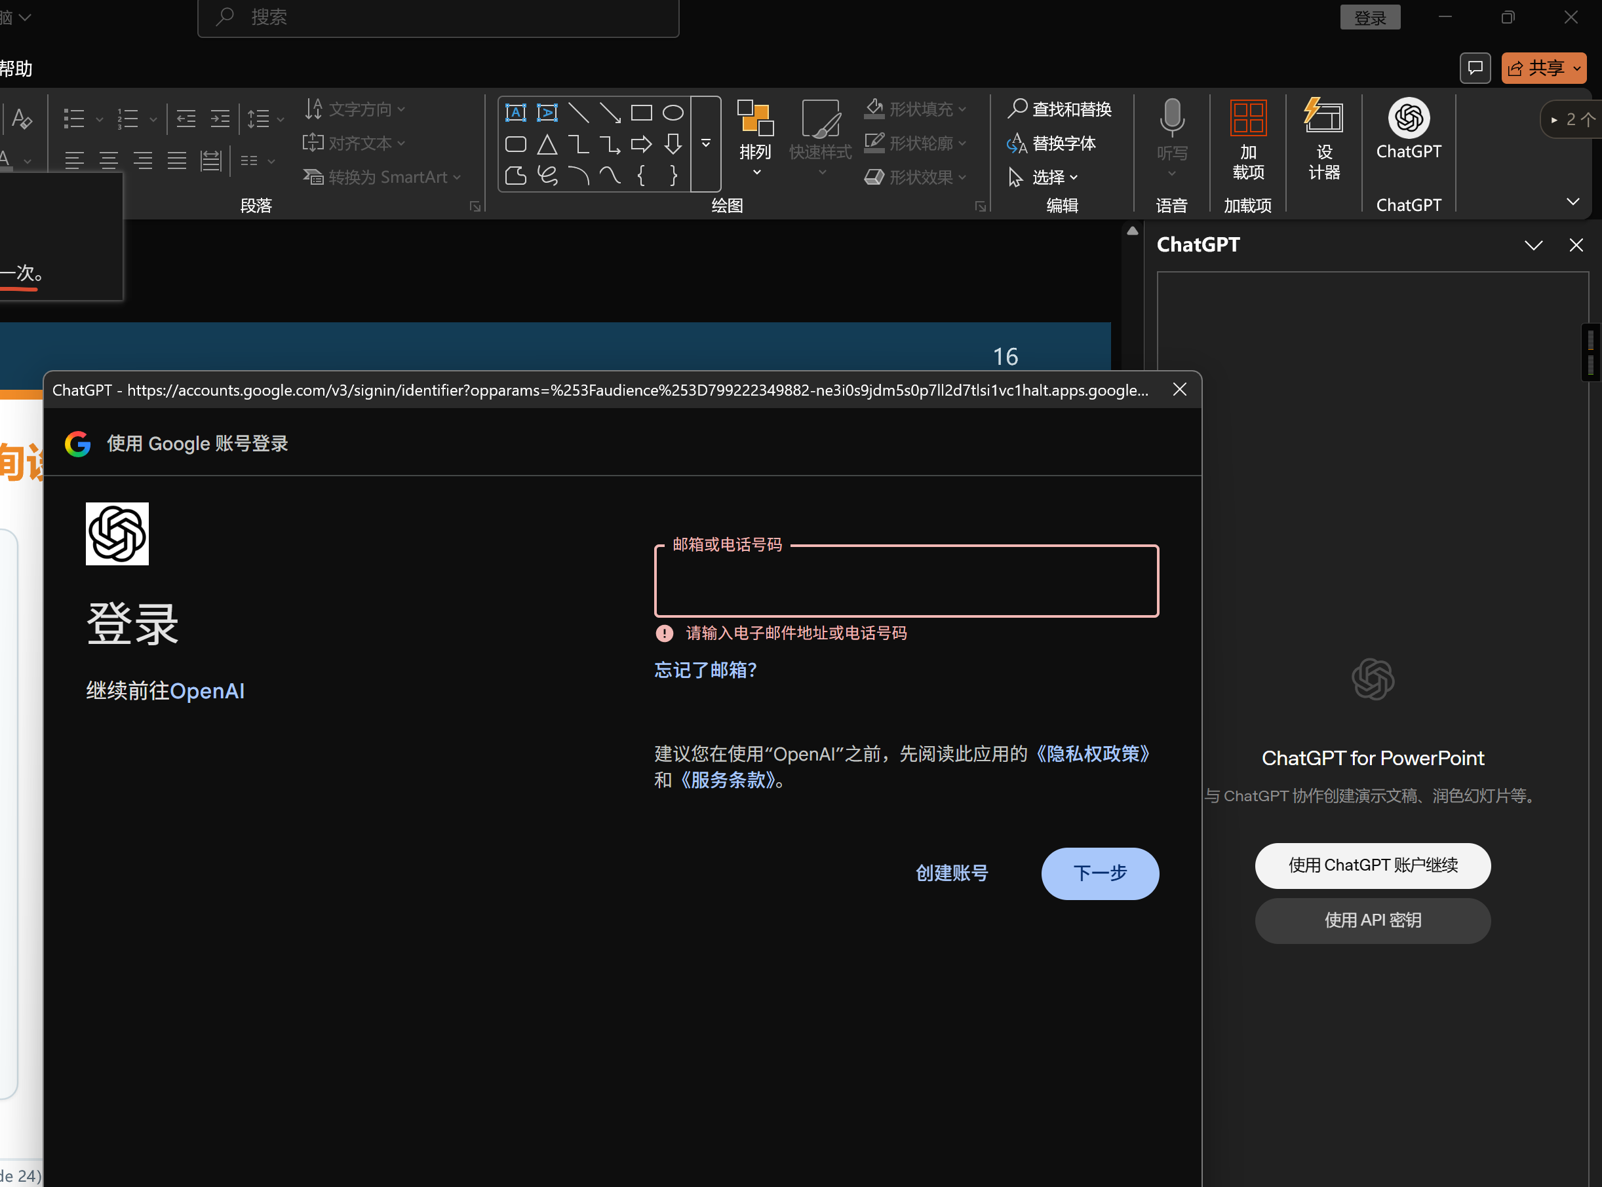Open the Paragraph dialog launcher
This screenshot has height=1187, width=1602.
pos(475,207)
